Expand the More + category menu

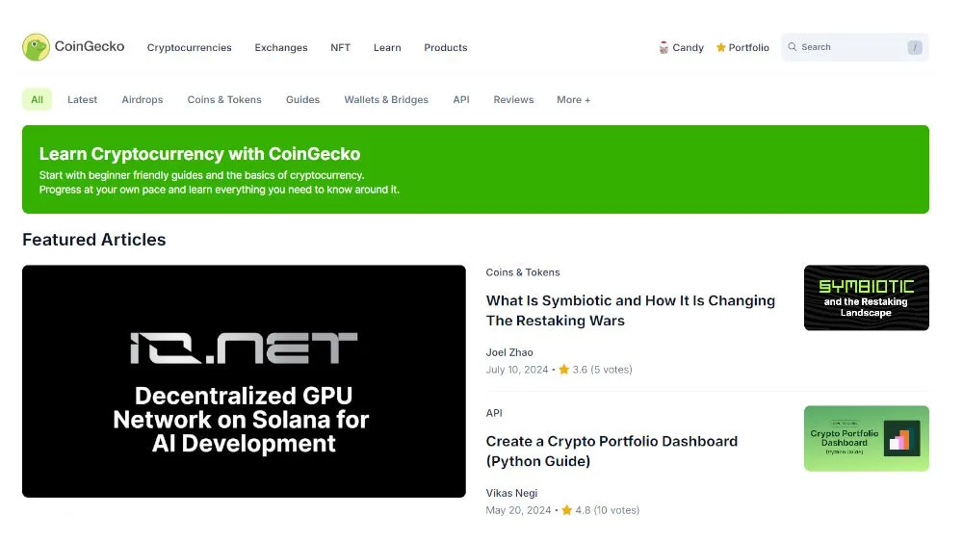pyautogui.click(x=573, y=100)
